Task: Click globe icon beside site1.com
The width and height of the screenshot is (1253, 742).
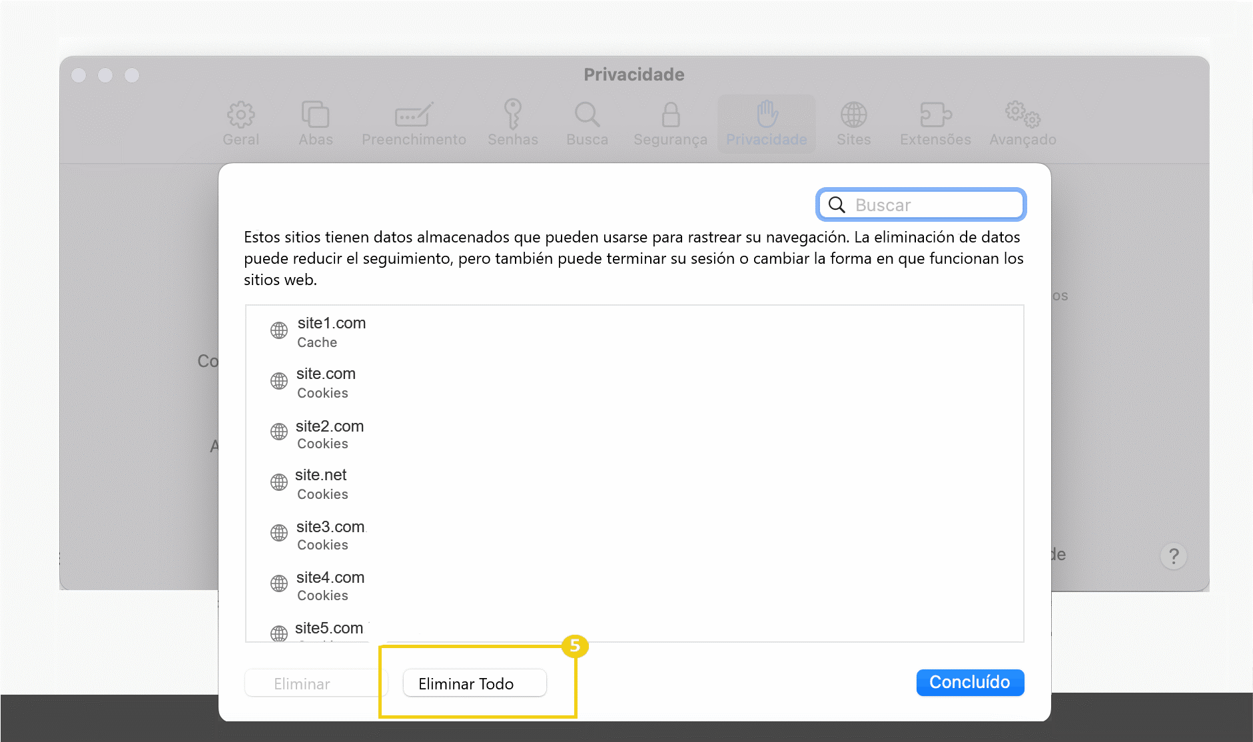Action: [279, 330]
